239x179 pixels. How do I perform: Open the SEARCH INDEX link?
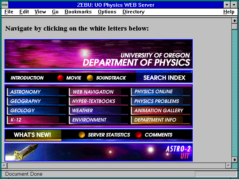164,78
